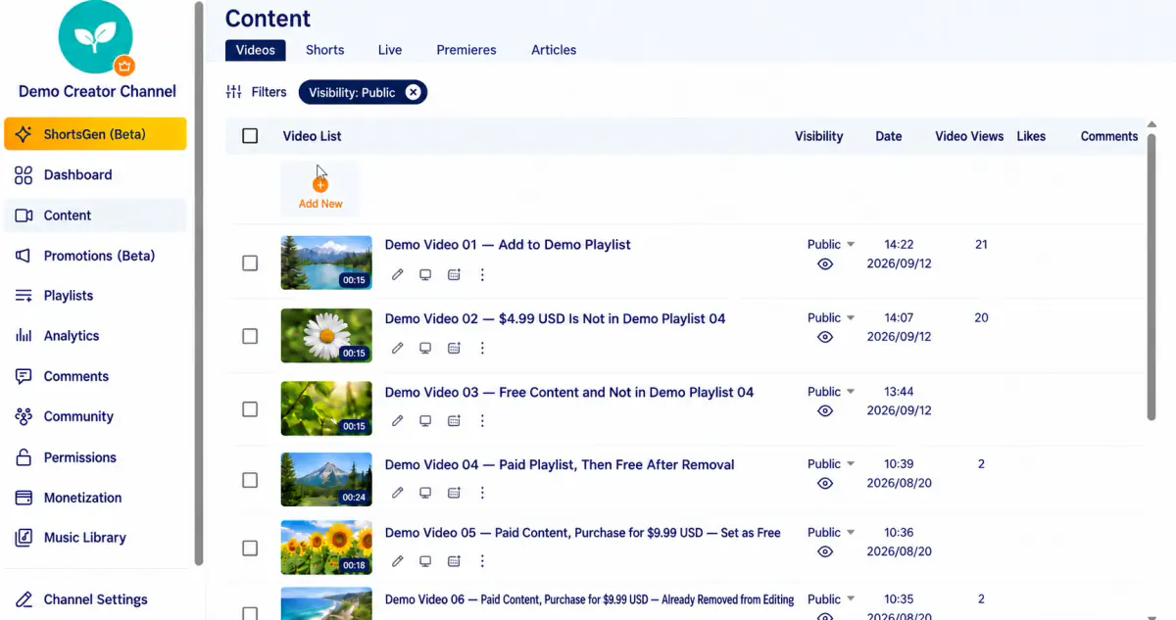This screenshot has height=620, width=1176.
Task: Open Demo Video 05 Paid Content title link
Action: click(x=582, y=533)
